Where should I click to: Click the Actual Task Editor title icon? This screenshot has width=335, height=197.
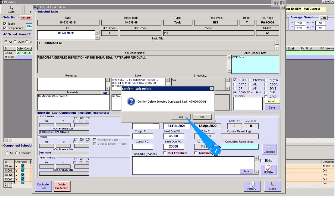tap(36, 7)
